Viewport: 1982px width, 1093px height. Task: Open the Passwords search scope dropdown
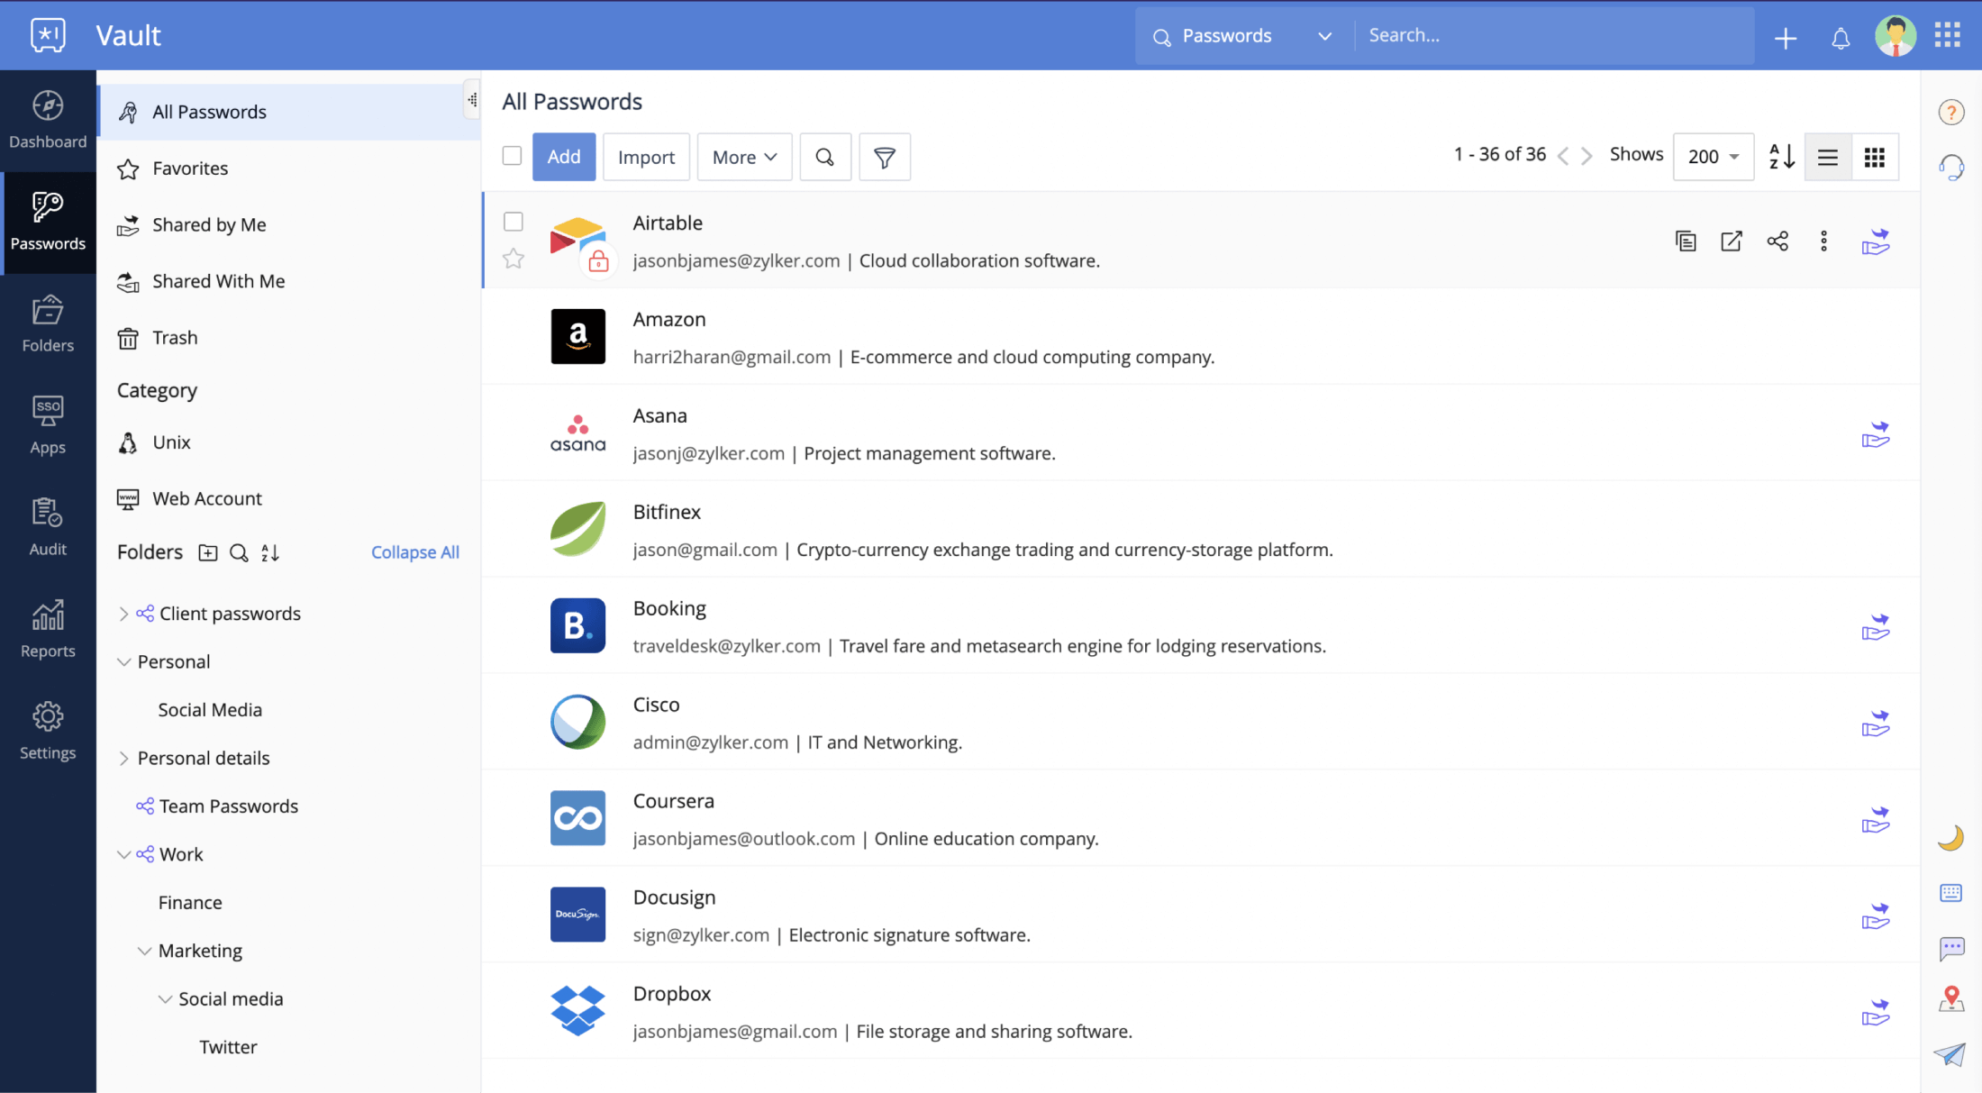(1243, 36)
